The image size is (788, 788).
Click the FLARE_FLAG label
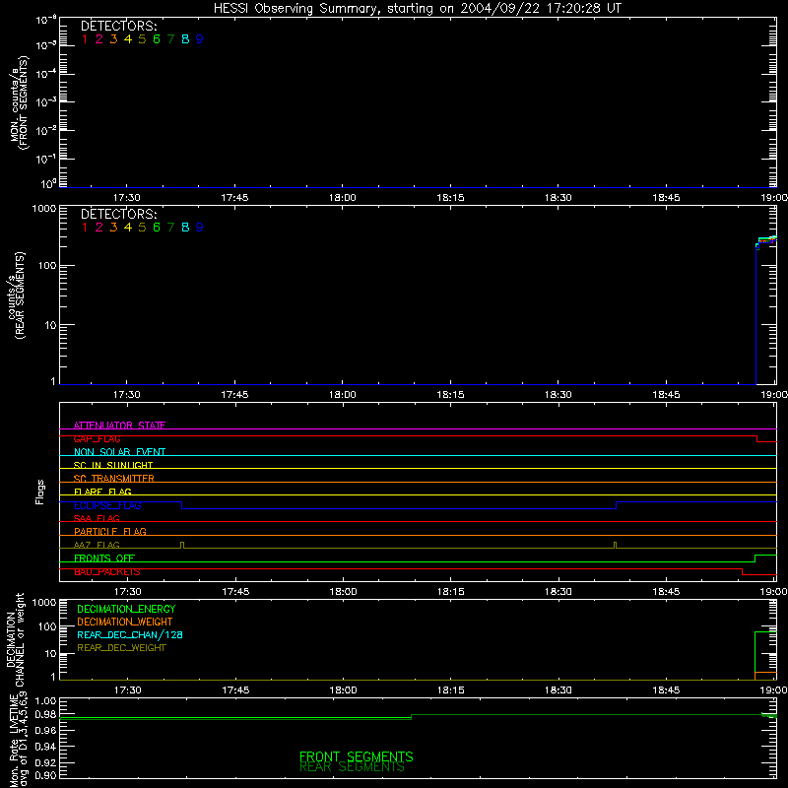click(102, 492)
